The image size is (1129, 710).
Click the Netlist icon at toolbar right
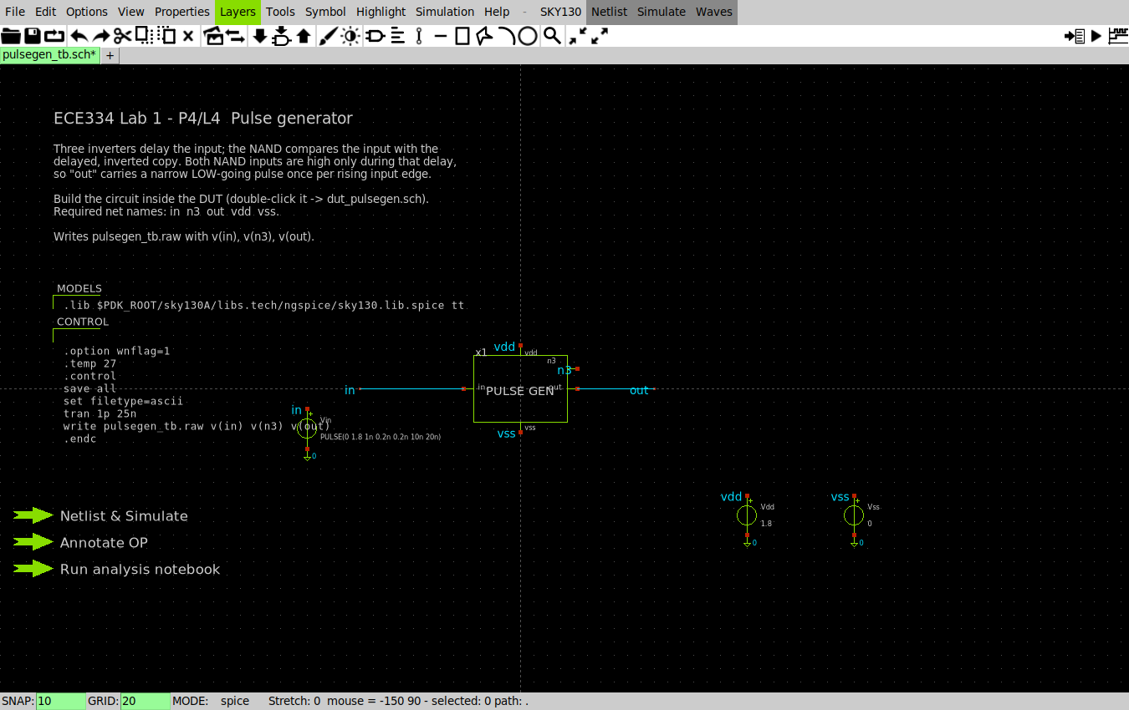[x=1075, y=36]
